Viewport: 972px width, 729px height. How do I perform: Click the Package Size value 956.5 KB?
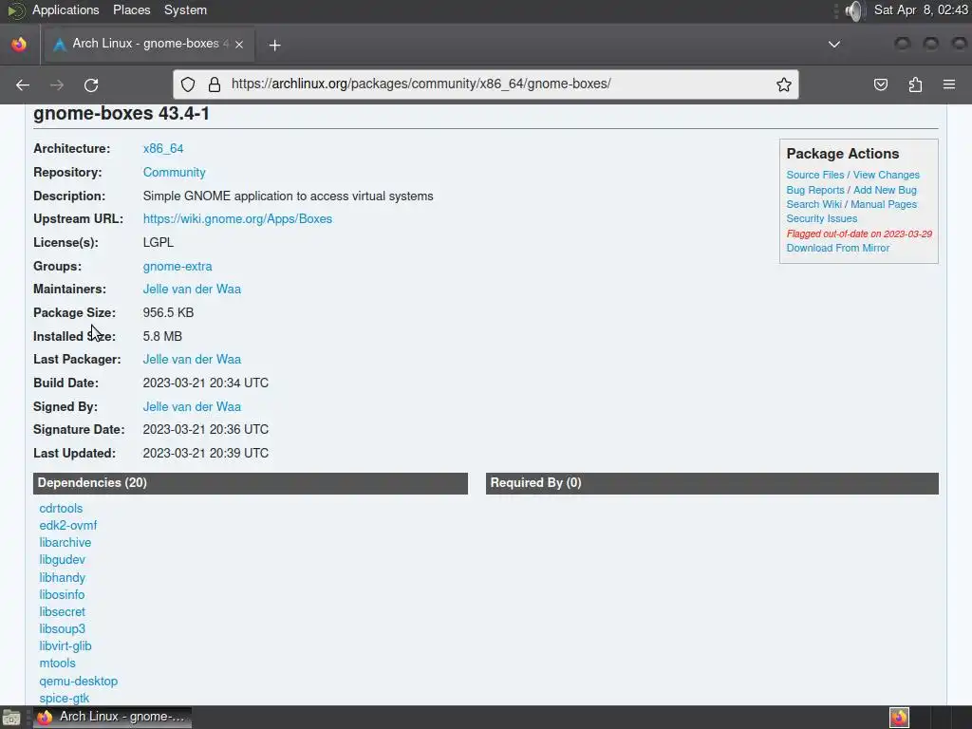pos(168,313)
